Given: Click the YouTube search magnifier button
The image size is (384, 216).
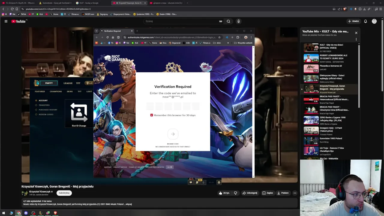Looking at the screenshot, I should tap(228, 21).
